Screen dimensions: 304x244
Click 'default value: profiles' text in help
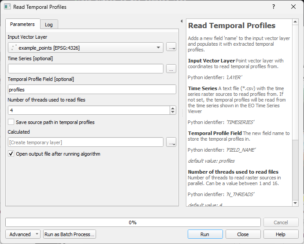(x=211, y=161)
